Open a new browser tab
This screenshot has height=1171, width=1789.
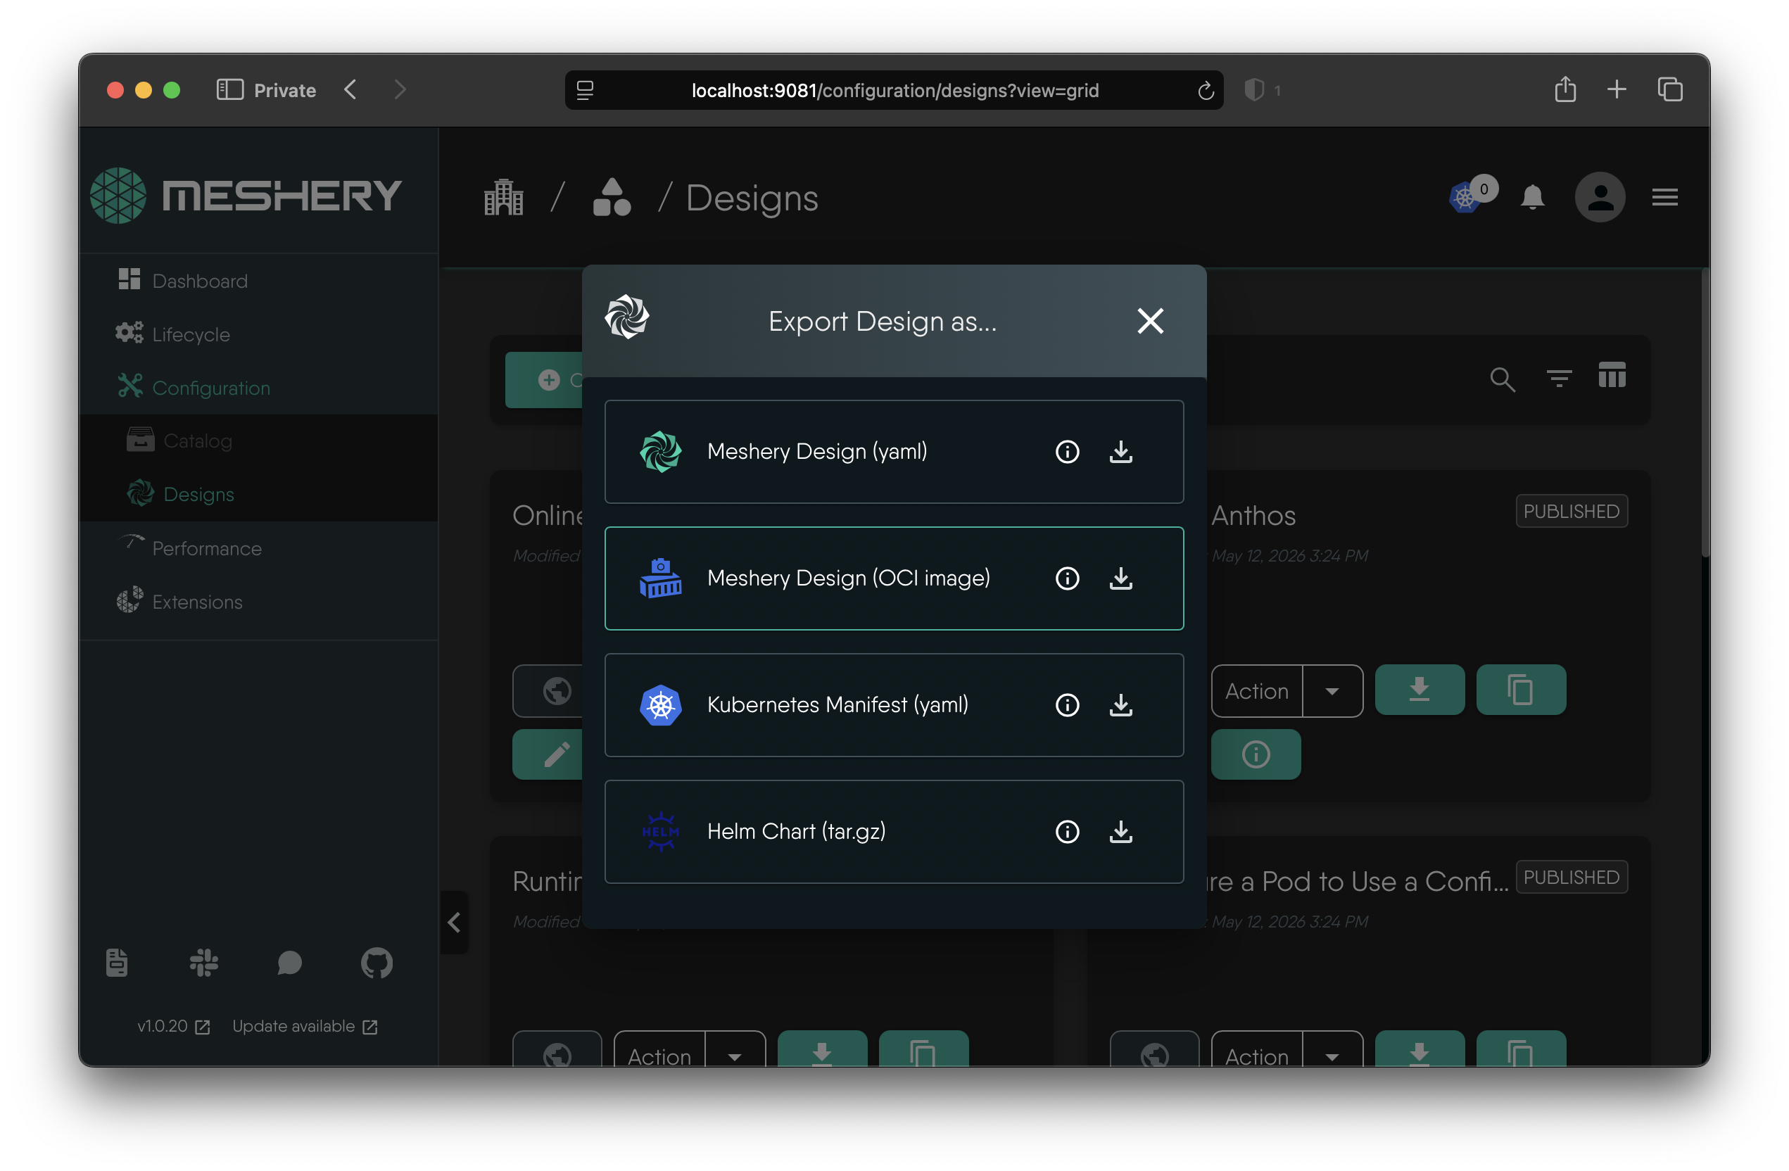point(1616,90)
